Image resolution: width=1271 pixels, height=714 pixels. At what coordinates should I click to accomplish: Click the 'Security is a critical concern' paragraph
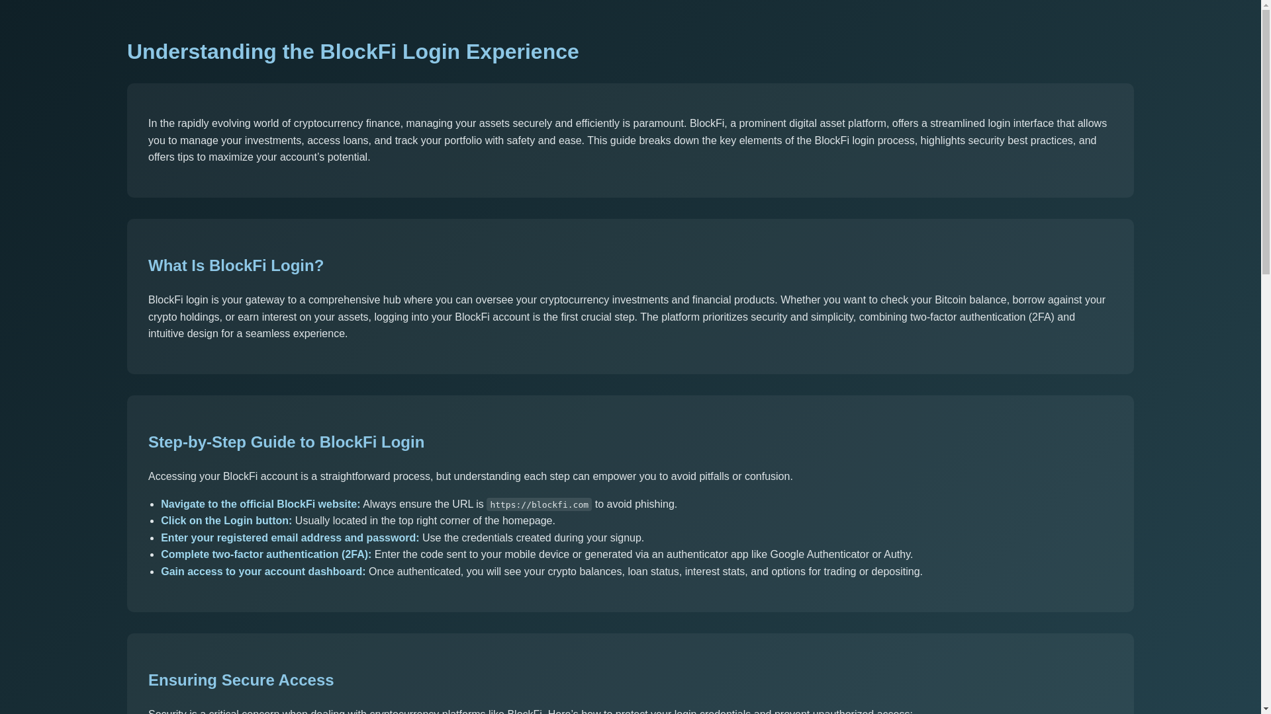pos(530,711)
